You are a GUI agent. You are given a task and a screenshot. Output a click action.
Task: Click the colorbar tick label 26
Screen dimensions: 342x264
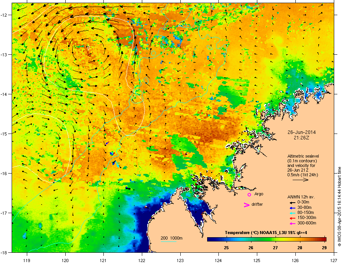[251, 248]
